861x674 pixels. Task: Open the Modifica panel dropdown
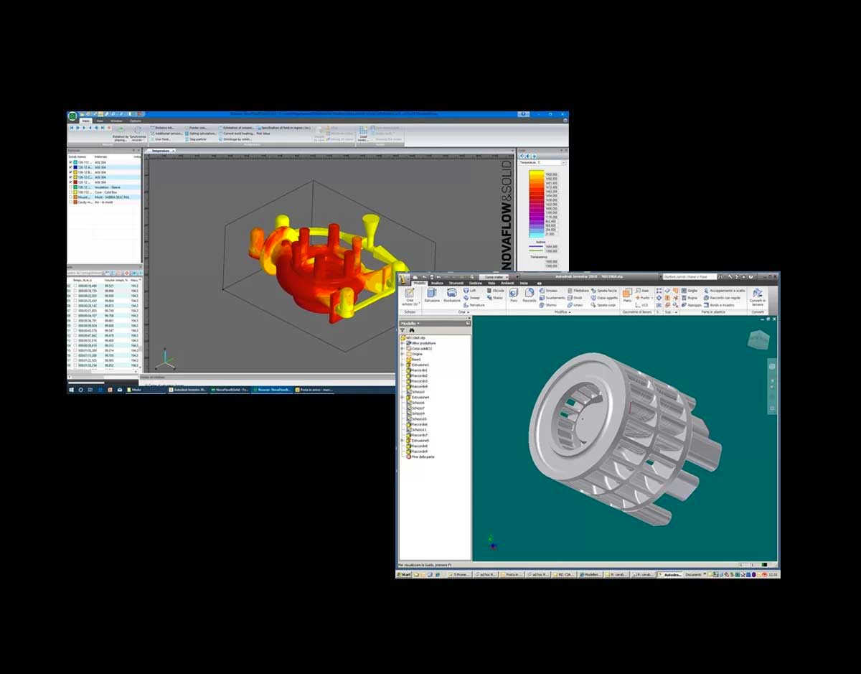click(567, 312)
